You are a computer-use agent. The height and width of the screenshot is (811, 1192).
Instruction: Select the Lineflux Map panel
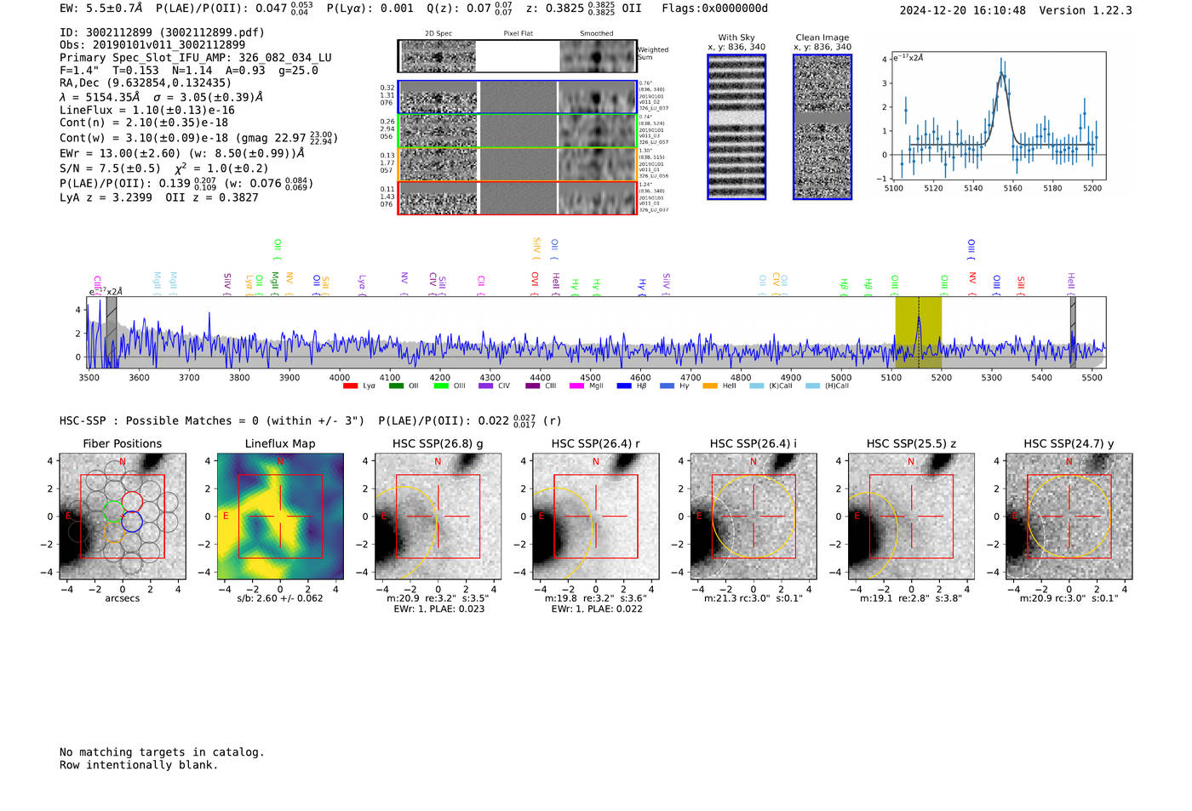click(280, 517)
